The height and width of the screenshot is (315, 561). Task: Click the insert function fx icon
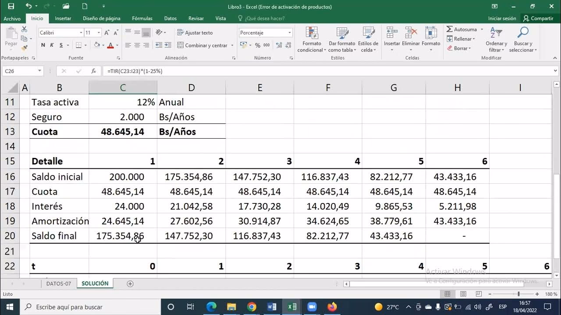coord(93,71)
